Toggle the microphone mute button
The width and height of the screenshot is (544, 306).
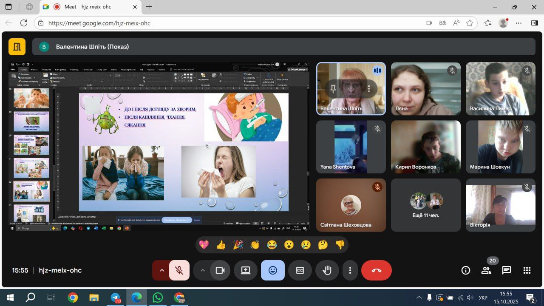[179, 270]
